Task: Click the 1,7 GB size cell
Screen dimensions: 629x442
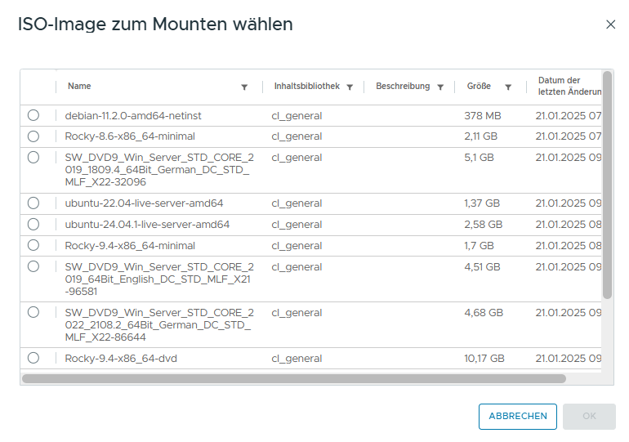Action: [479, 246]
